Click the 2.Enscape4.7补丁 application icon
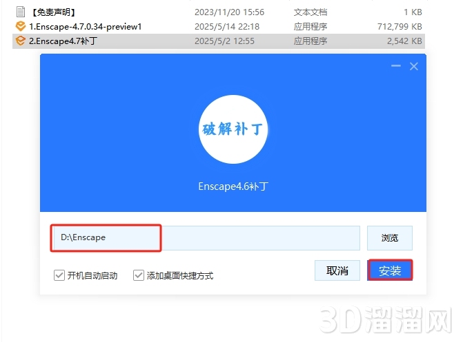This screenshot has height=342, width=463. coord(21,41)
